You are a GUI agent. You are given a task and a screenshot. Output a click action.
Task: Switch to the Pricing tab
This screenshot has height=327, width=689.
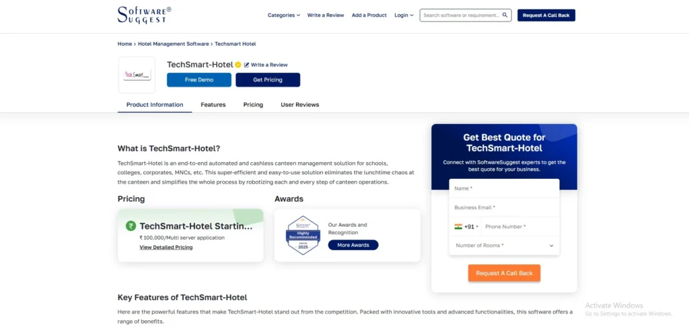tap(253, 104)
